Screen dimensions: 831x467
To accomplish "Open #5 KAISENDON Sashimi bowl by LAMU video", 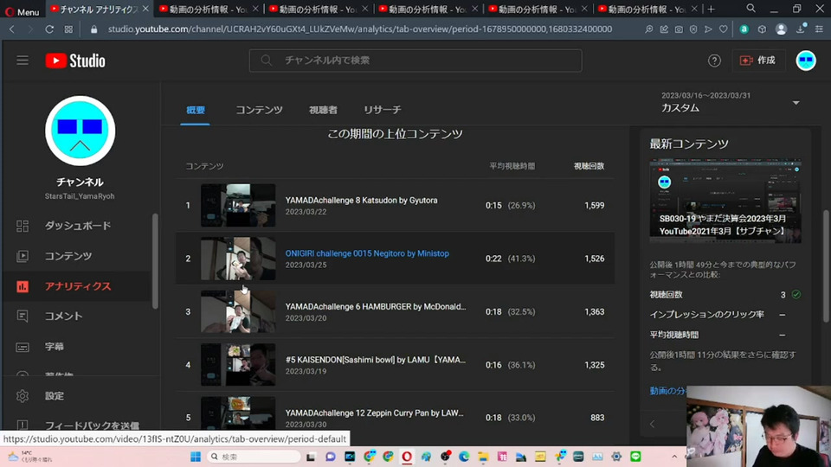I will (375, 360).
